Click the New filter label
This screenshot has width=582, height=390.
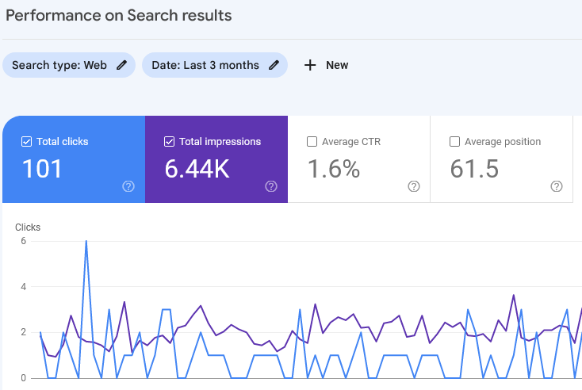337,65
